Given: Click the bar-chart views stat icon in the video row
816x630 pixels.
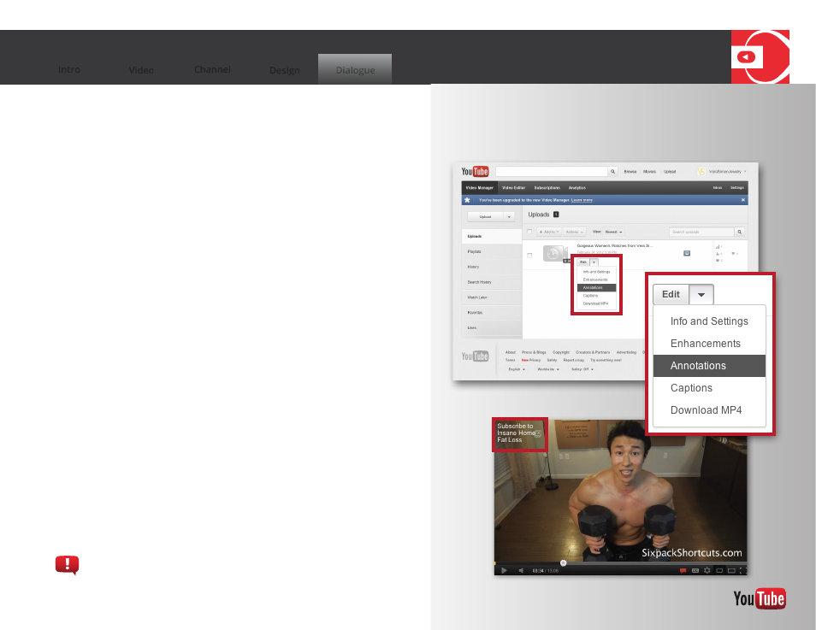Looking at the screenshot, I should [718, 246].
